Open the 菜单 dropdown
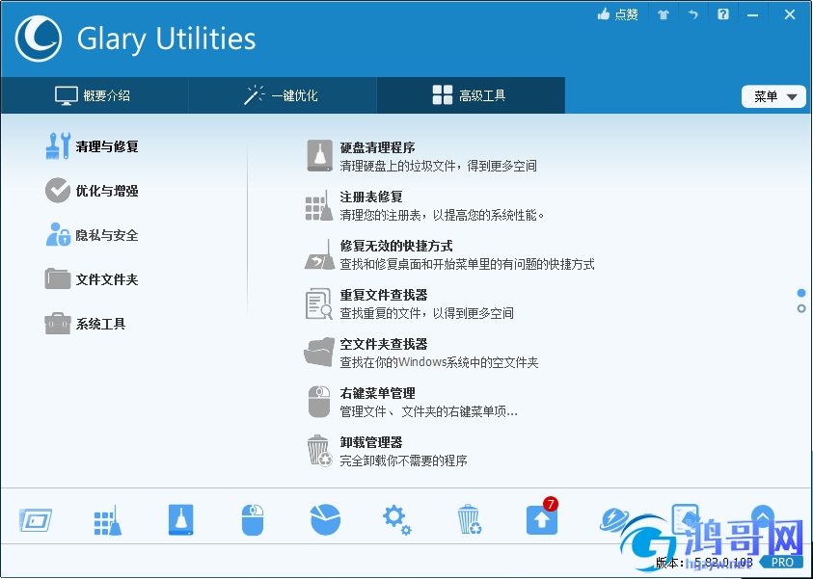This screenshot has width=813, height=579. coord(773,96)
